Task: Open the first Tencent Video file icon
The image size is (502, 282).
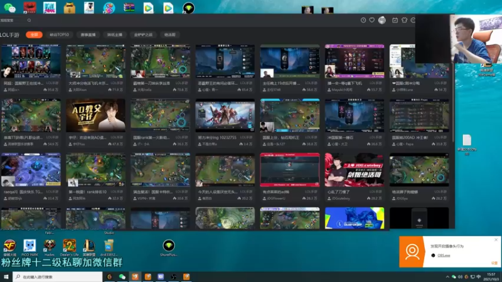Action: point(148,8)
